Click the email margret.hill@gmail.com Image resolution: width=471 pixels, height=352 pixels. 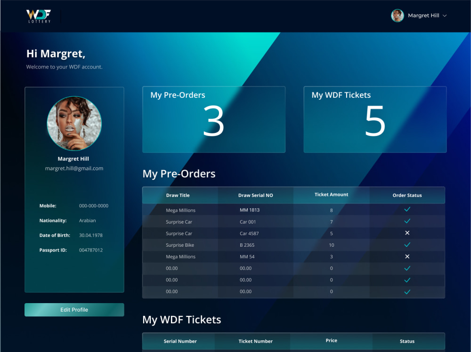[x=74, y=169]
